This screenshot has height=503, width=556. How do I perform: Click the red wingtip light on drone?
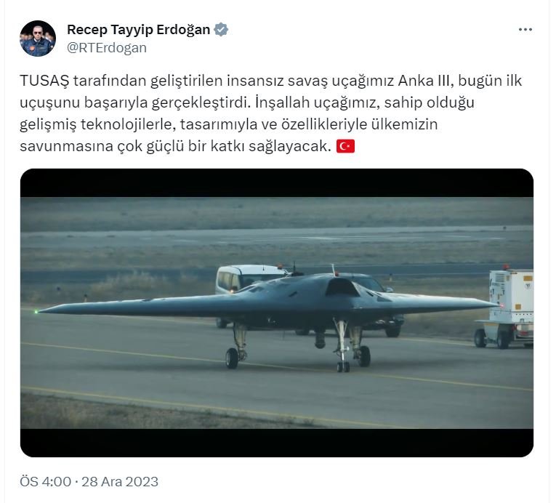click(501, 305)
